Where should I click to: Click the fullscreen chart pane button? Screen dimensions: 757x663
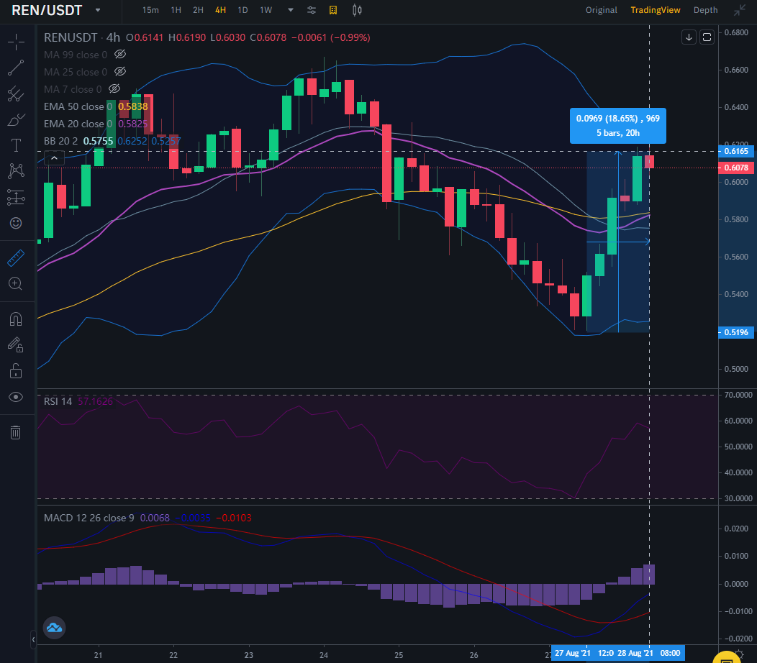(x=707, y=37)
